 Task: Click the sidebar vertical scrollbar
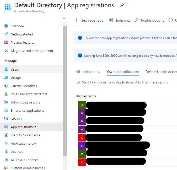coord(65,90)
